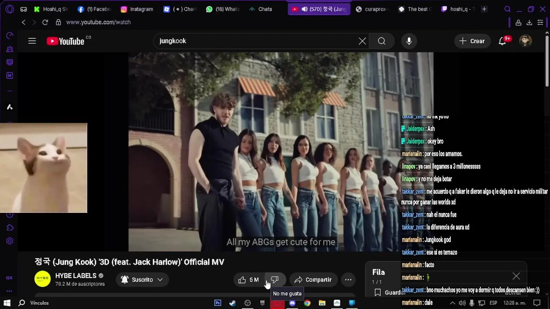Viewport: 550px width, 309px height.
Task: Open the YouTube hamburger guide menu
Action: [x=32, y=41]
